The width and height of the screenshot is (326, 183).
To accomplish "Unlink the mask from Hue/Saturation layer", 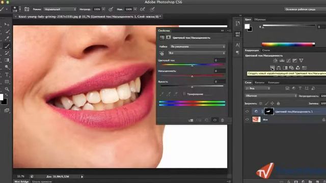I will (262, 112).
